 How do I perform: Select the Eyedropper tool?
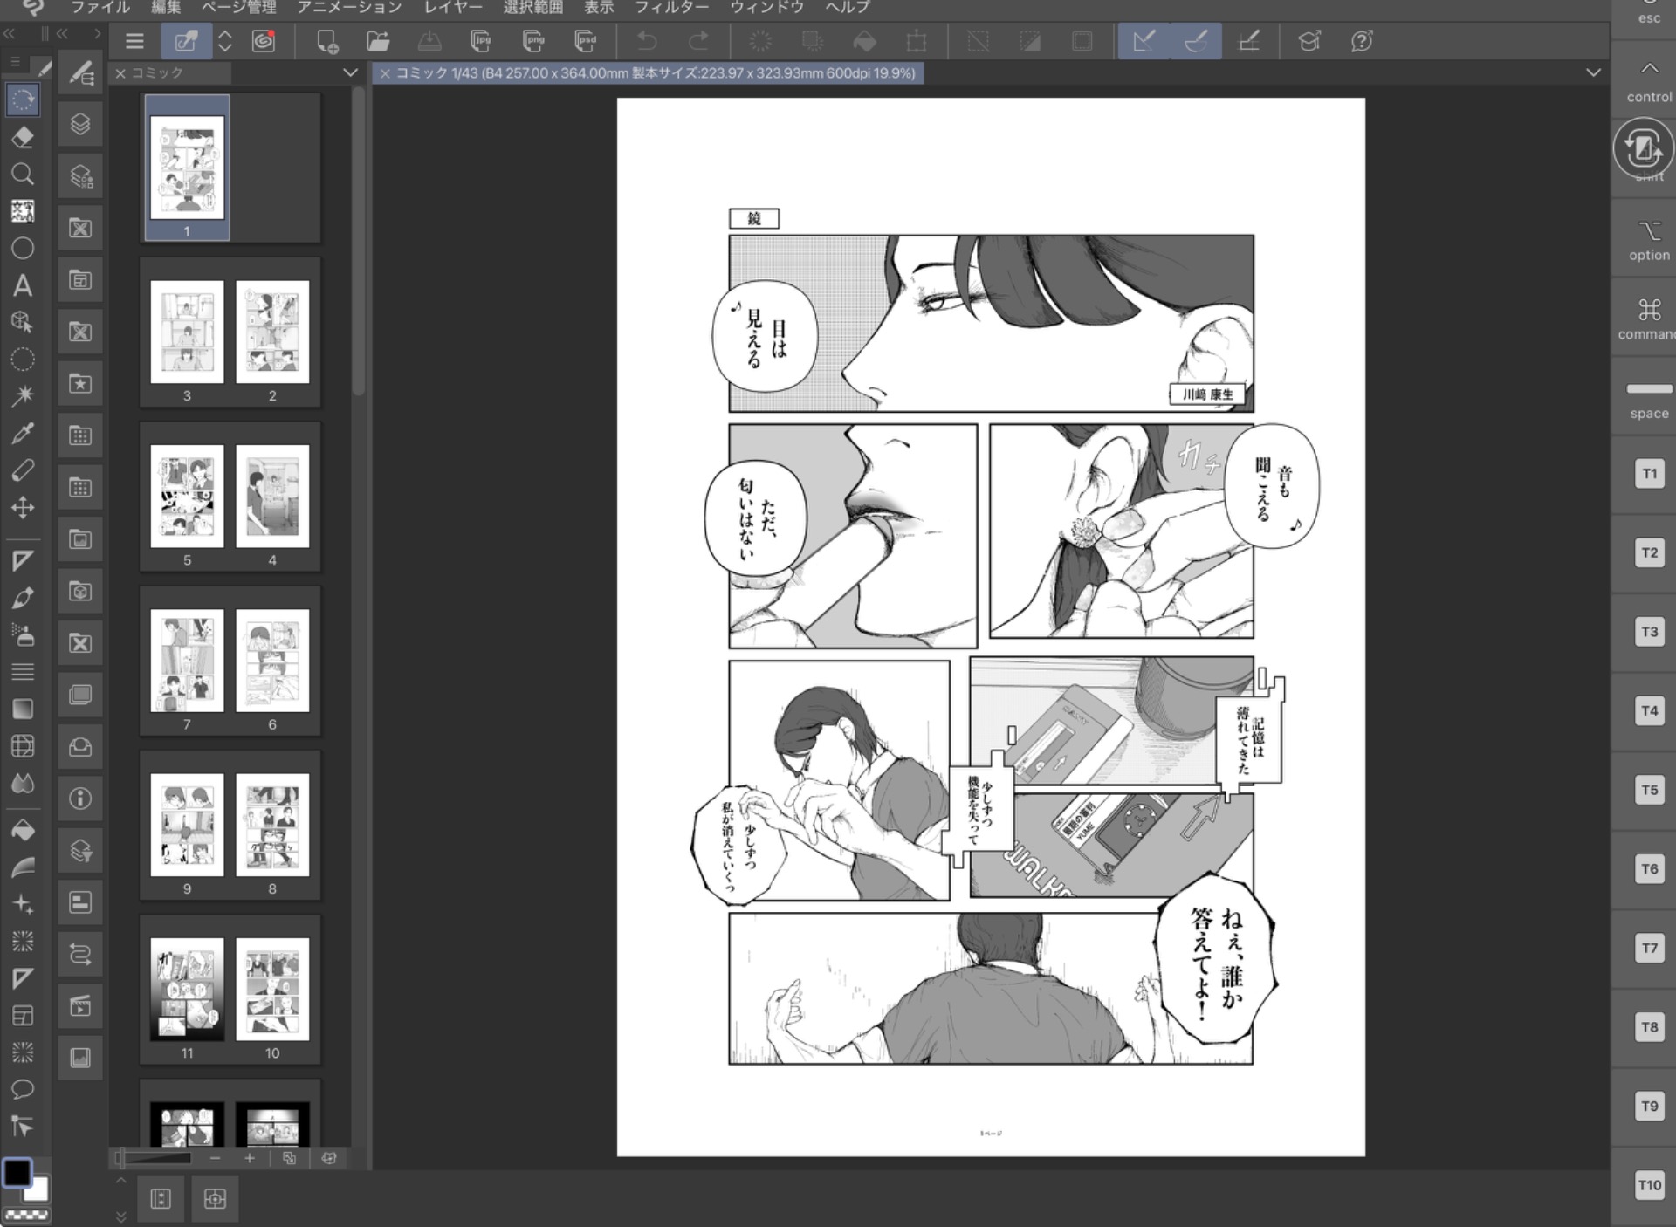pos(23,433)
